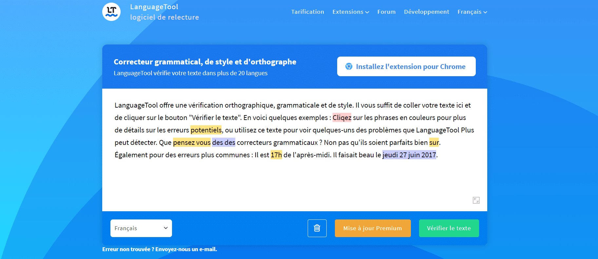Screen dimensions: 598x259
Task: Open the Français text language selector
Action: click(x=141, y=228)
